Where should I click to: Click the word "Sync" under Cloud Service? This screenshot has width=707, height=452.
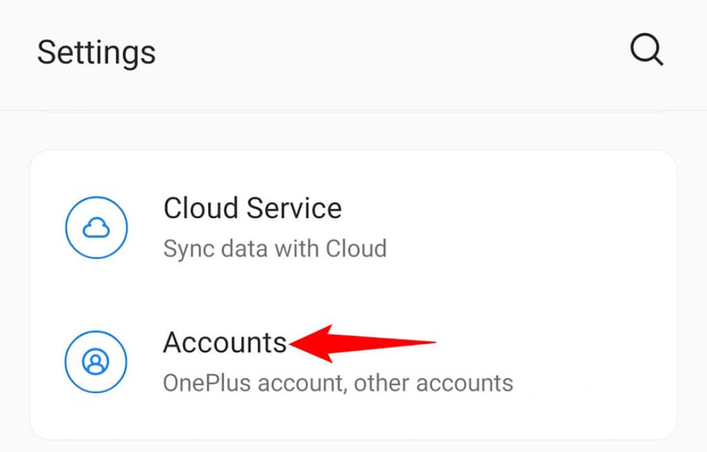[183, 248]
